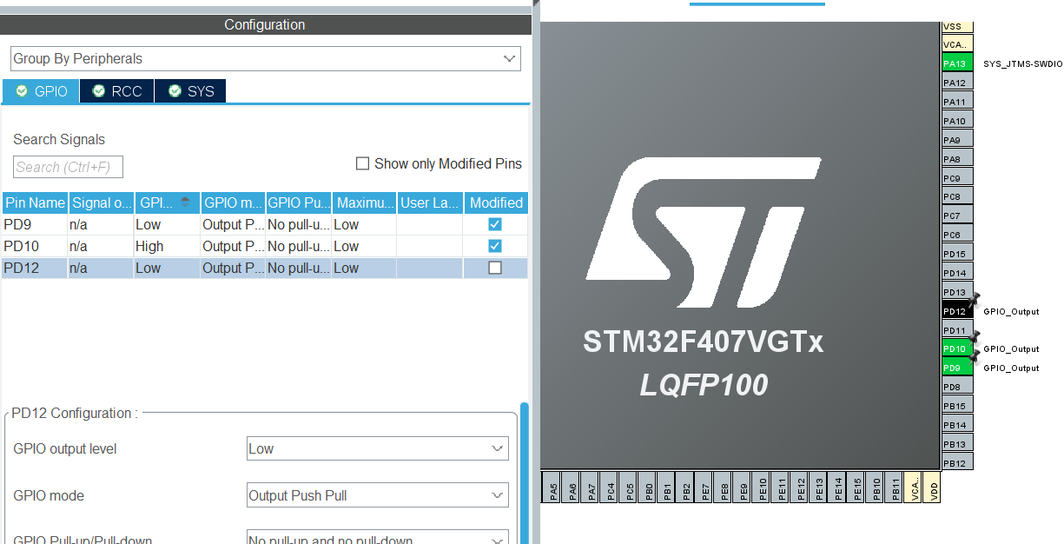Click the PD13 pin on chip
The width and height of the screenshot is (1064, 544).
tap(957, 292)
